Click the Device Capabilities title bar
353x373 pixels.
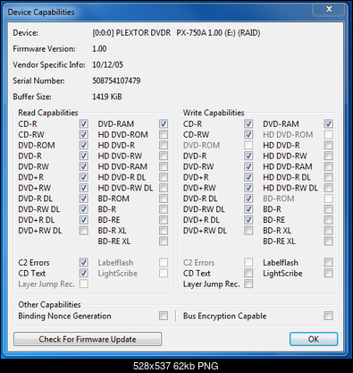158,12
